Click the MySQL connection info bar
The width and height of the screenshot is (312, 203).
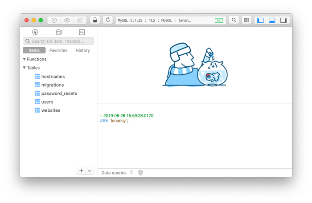(171, 20)
